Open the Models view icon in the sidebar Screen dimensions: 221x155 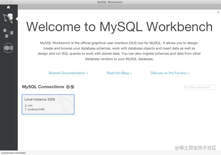(8, 33)
